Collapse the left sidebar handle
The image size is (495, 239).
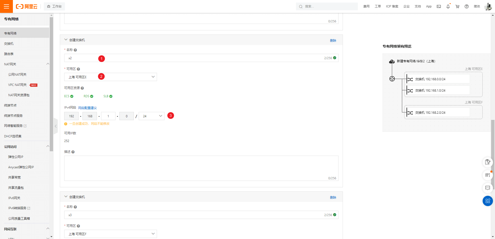(55, 126)
